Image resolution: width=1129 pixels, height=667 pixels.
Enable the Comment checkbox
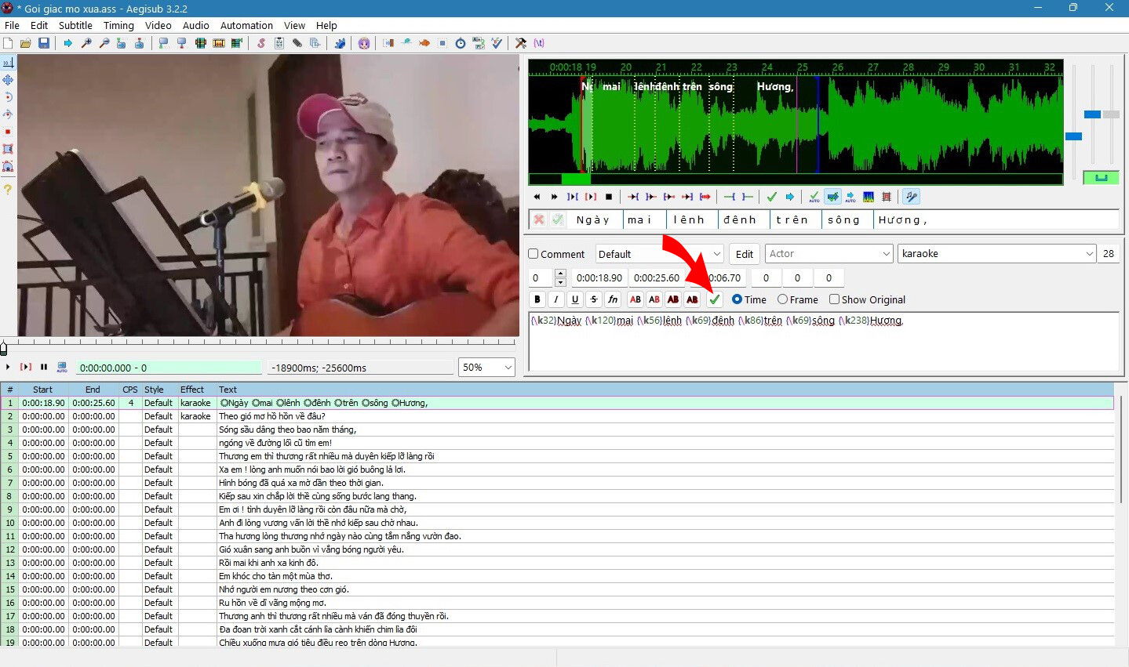pyautogui.click(x=534, y=254)
